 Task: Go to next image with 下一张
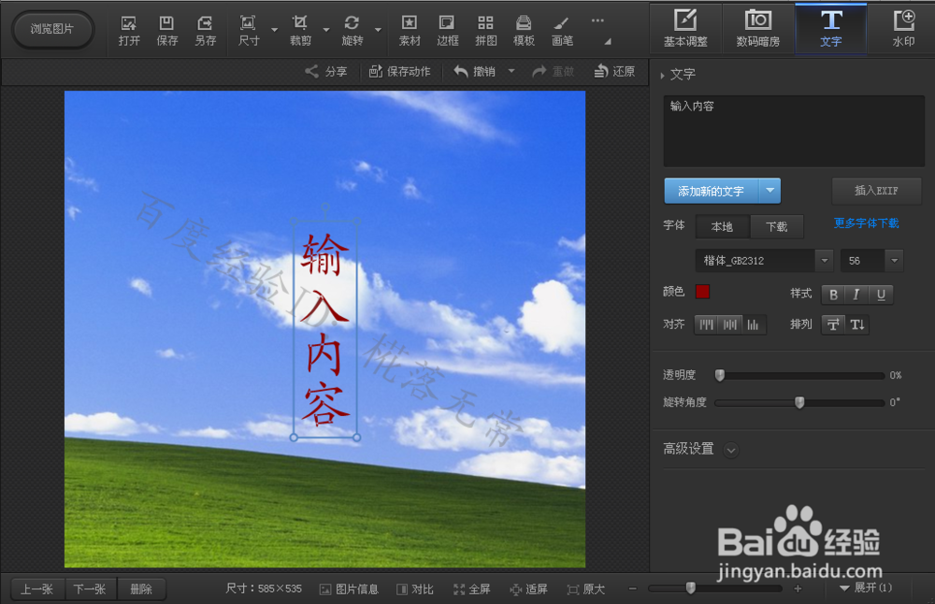pyautogui.click(x=90, y=589)
